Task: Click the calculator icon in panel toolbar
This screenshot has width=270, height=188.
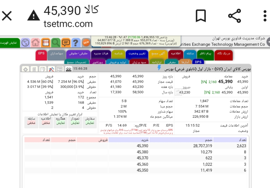Action: tap(34, 69)
